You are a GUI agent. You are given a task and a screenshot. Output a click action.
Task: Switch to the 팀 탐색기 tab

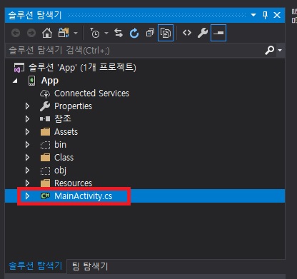90,266
